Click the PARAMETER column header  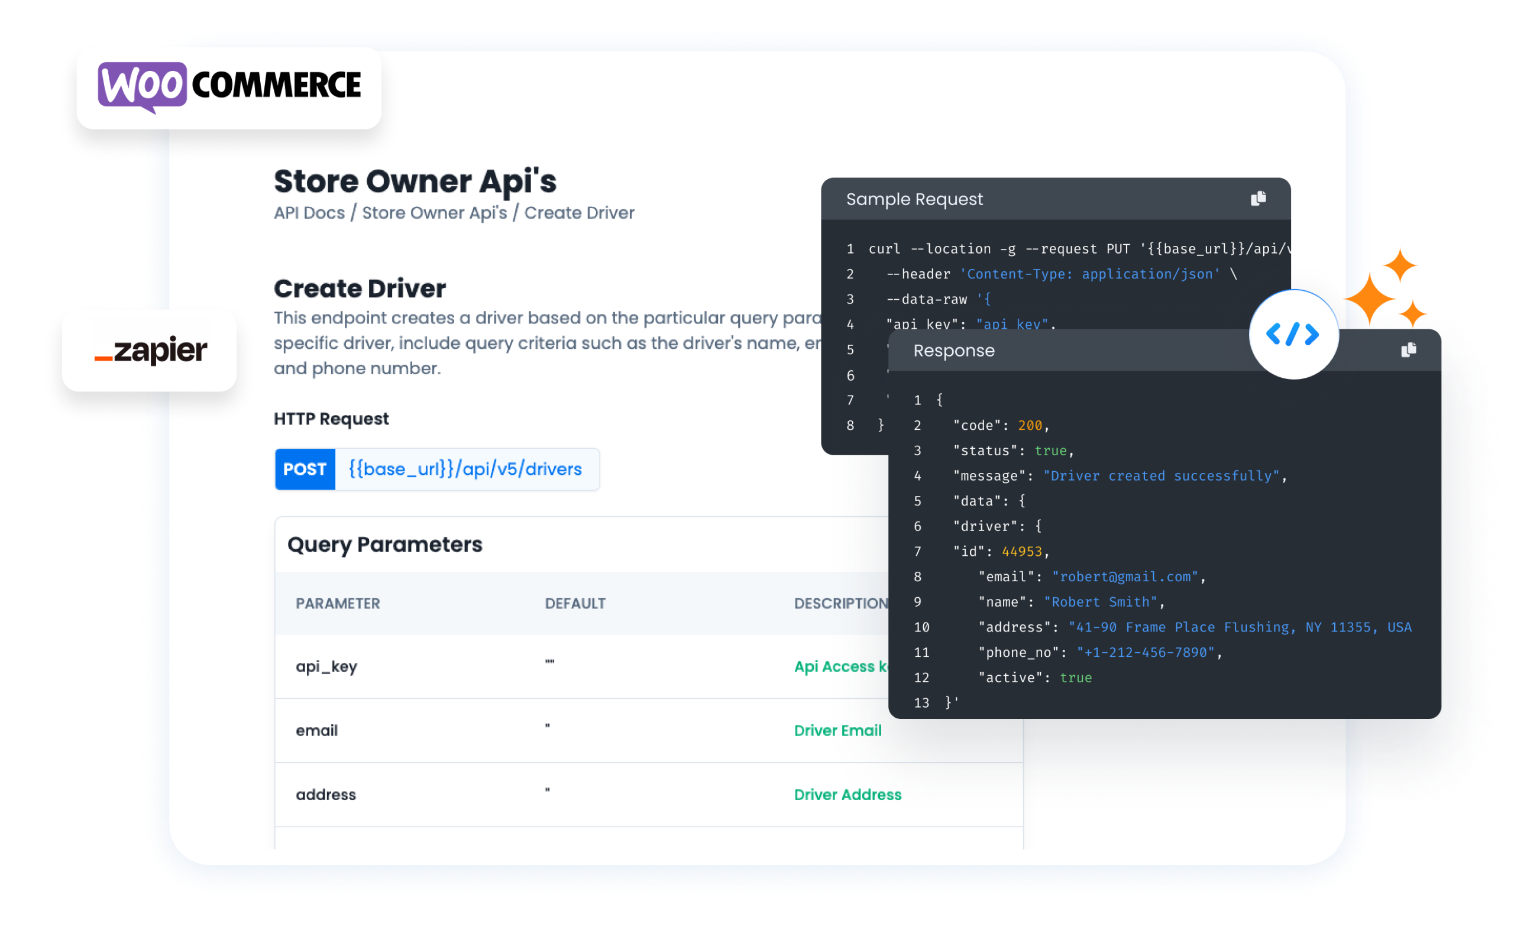click(x=338, y=603)
